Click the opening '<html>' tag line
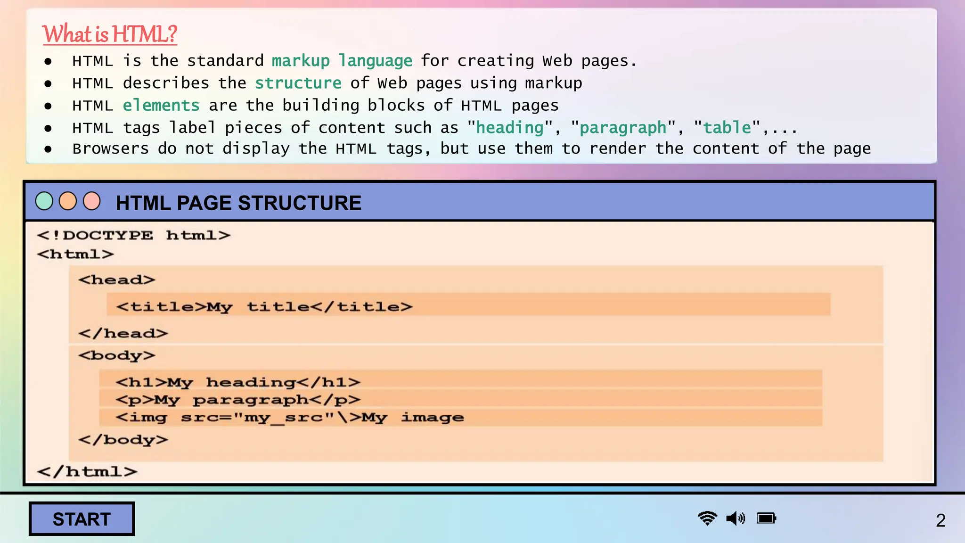Screen dimensions: 965x543 [75, 254]
